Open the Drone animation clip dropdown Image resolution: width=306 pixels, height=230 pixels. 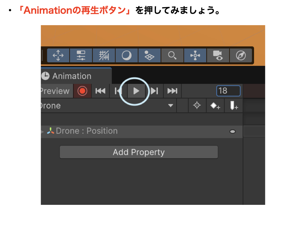(170, 106)
